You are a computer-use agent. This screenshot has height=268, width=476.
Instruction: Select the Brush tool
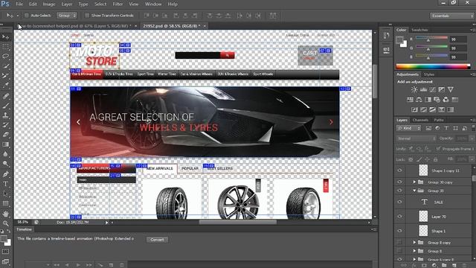coord(5,106)
